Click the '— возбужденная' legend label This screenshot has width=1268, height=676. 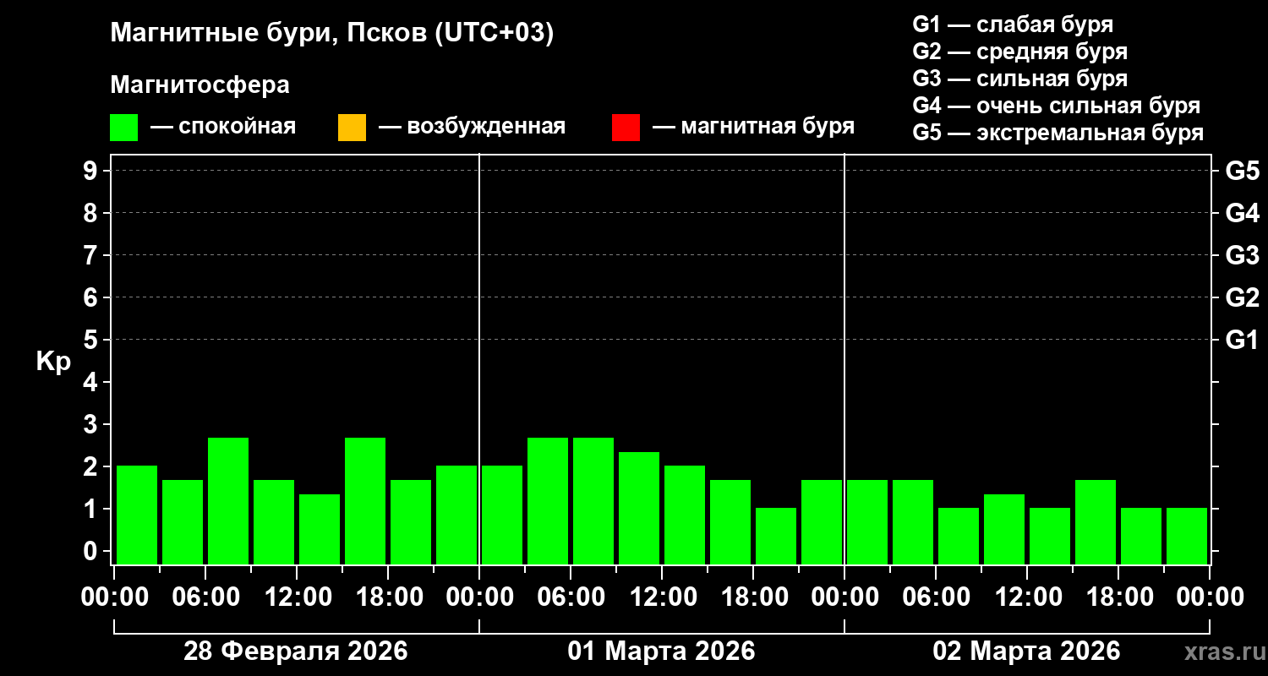click(x=472, y=127)
